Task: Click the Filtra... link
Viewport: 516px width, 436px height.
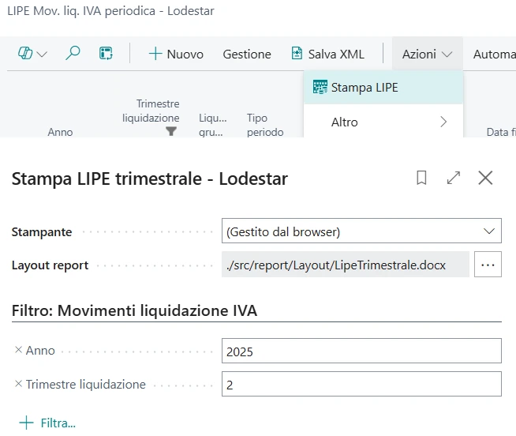Action: click(58, 423)
